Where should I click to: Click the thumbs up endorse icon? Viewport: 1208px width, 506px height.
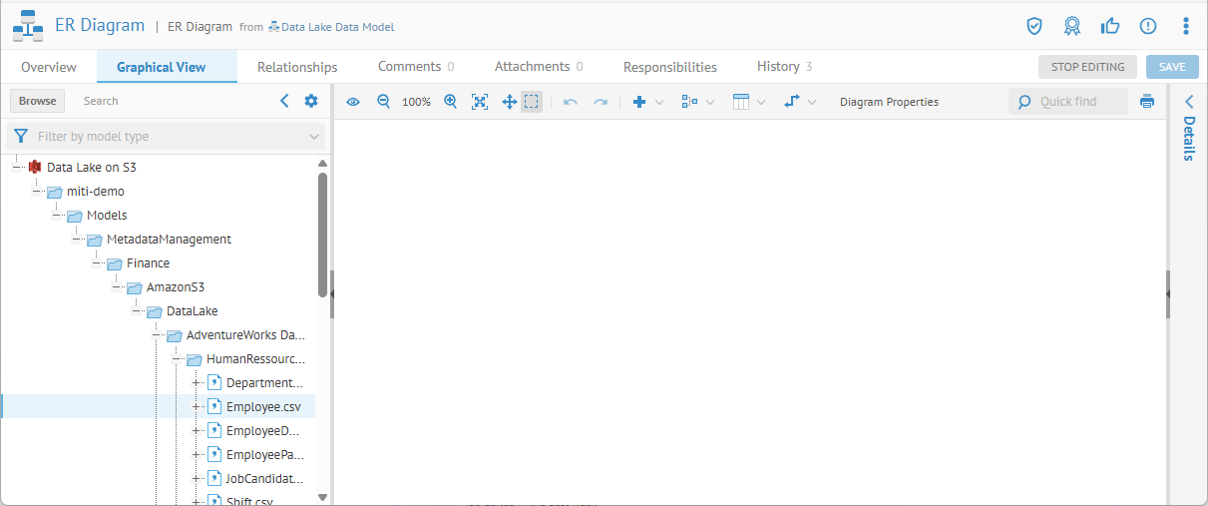(1110, 26)
